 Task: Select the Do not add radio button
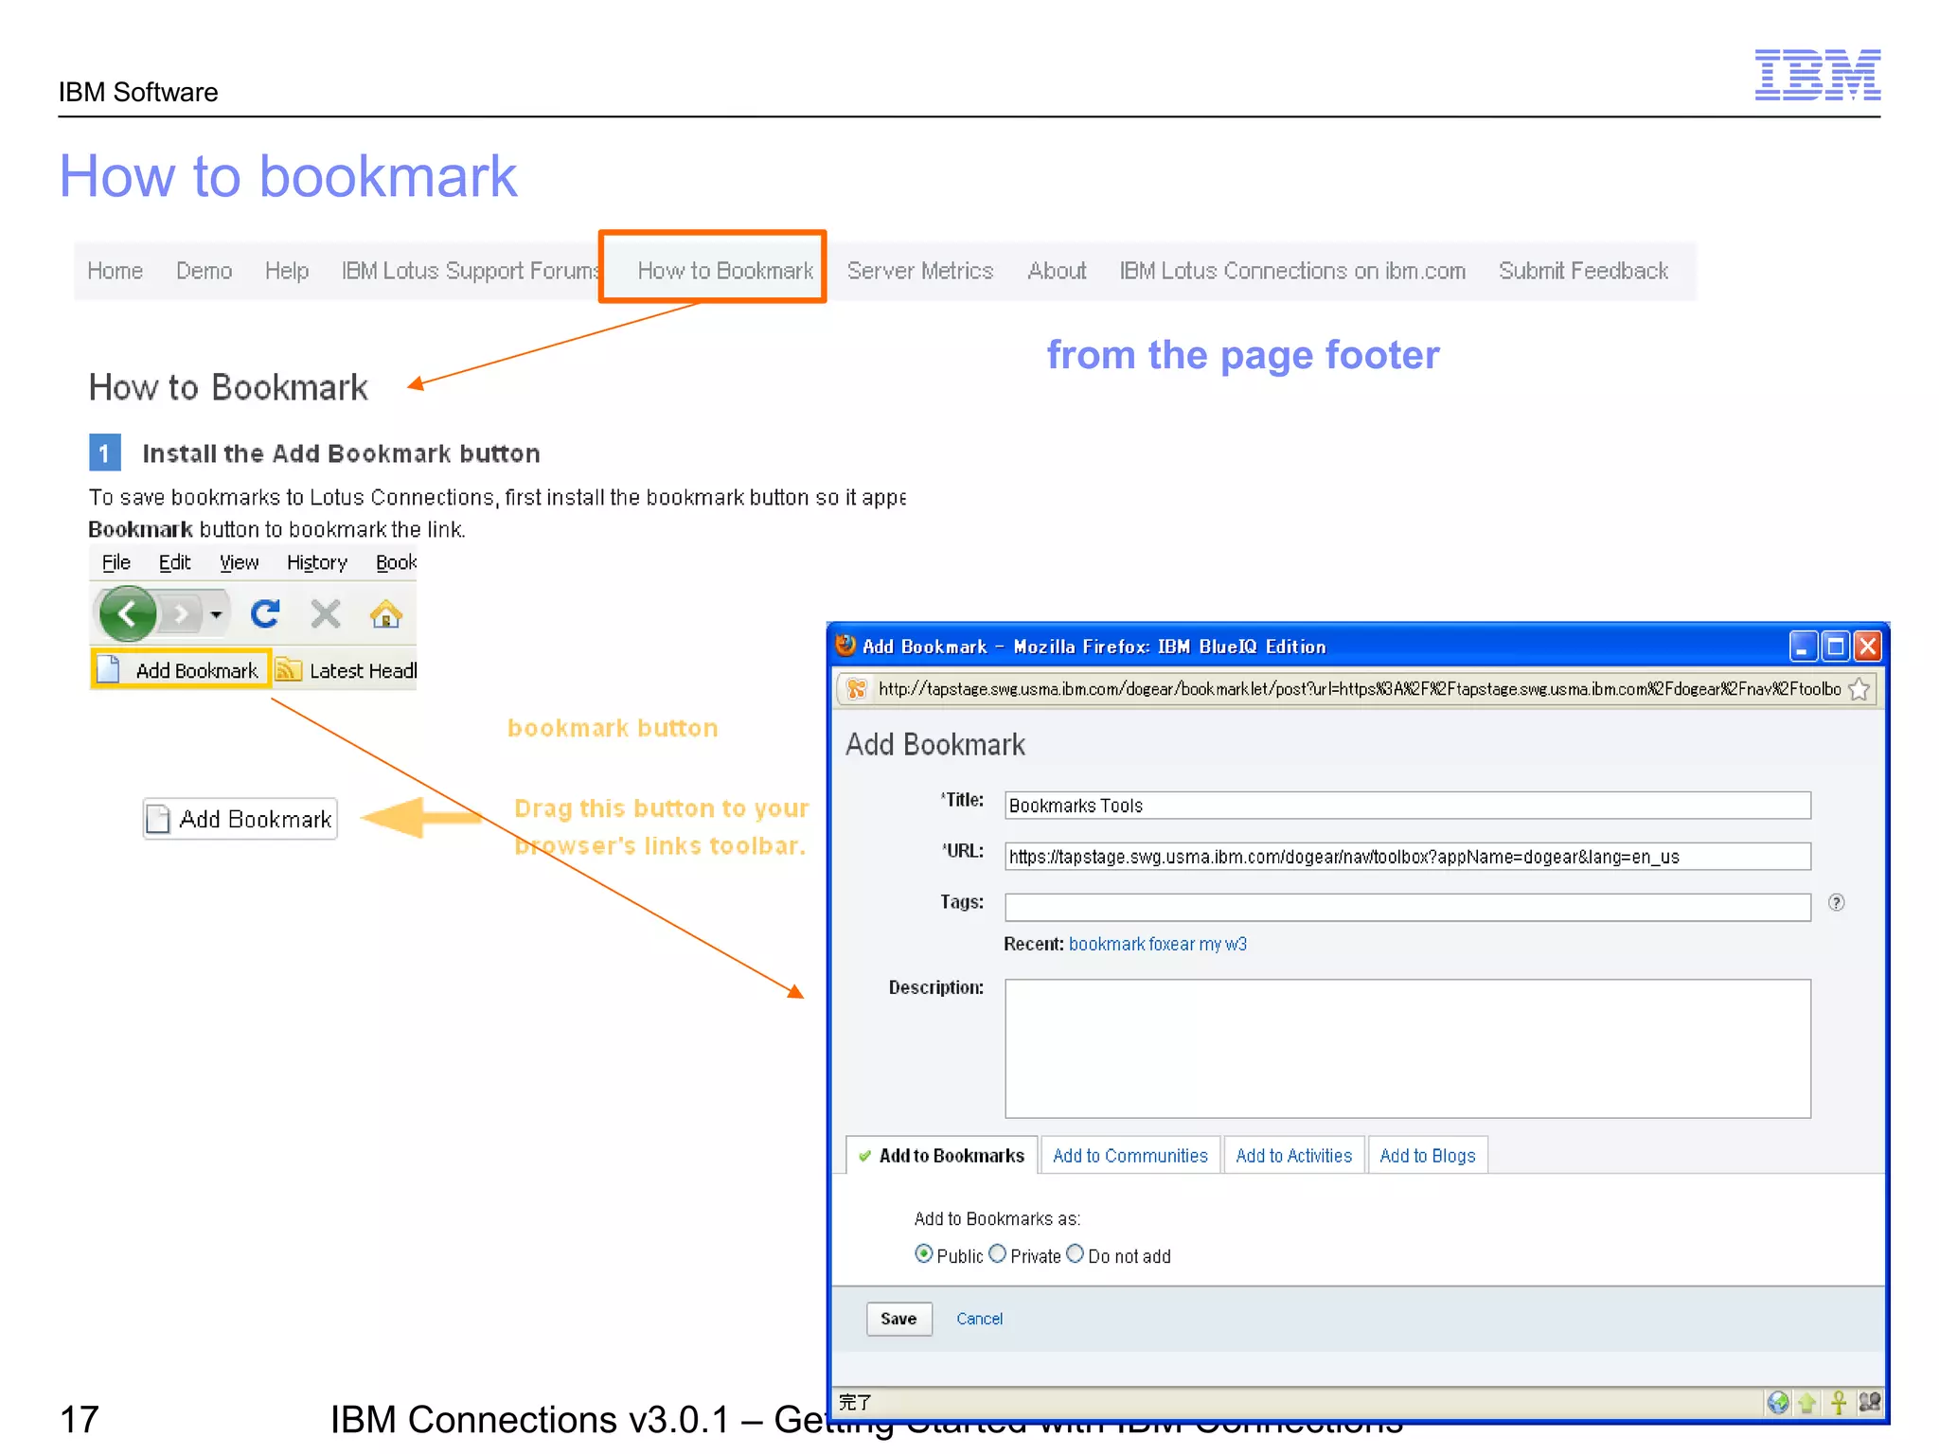(1076, 1254)
